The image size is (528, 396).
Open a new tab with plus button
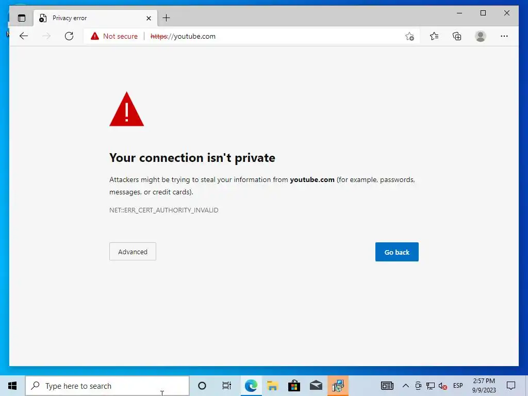tap(167, 18)
